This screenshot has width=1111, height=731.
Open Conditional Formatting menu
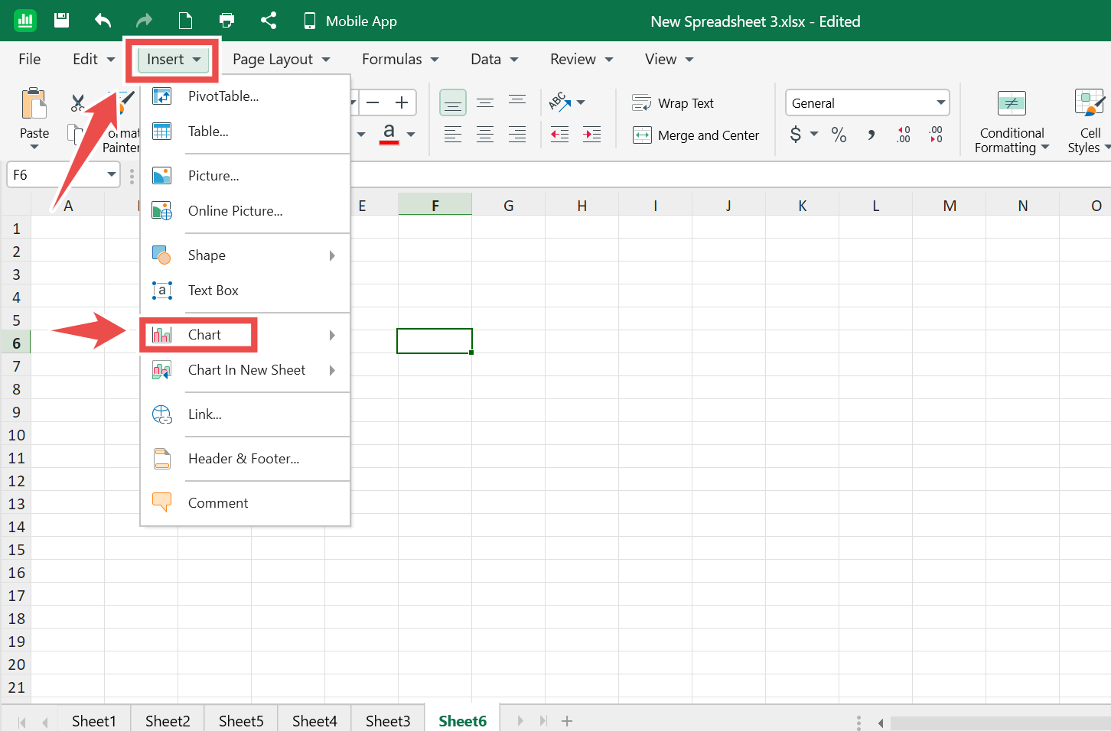coord(1012,121)
